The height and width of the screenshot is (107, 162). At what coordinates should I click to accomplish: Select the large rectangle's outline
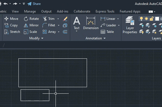click(53, 59)
